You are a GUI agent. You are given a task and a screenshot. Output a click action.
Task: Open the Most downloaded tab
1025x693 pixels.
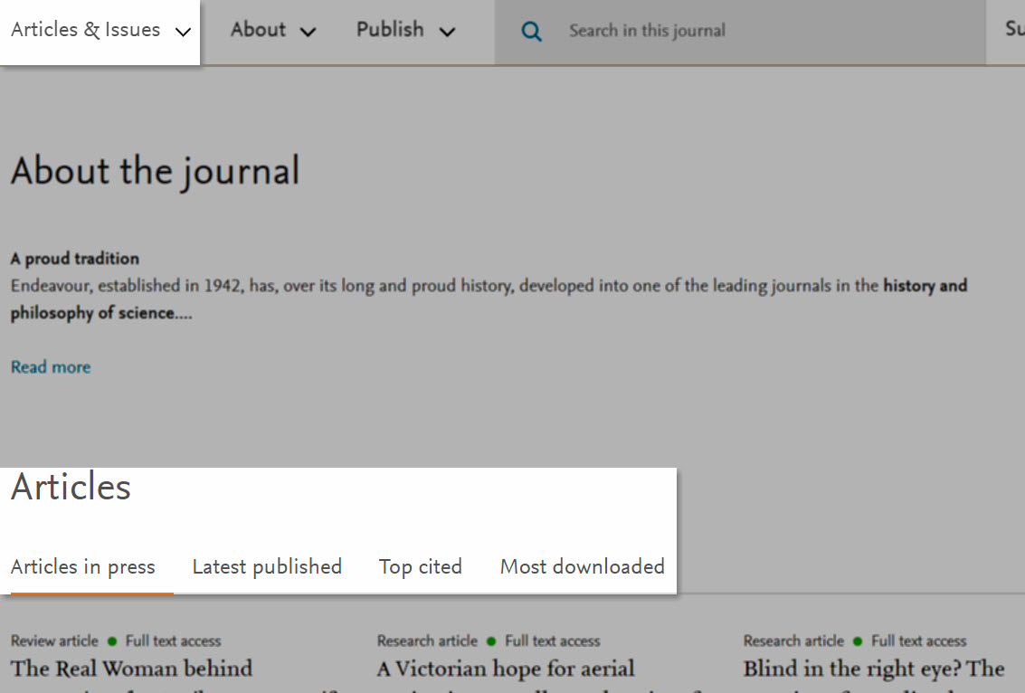click(x=582, y=566)
